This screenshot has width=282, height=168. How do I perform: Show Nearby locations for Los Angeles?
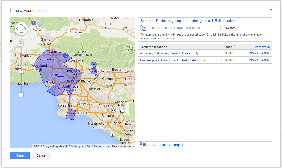tap(265, 60)
